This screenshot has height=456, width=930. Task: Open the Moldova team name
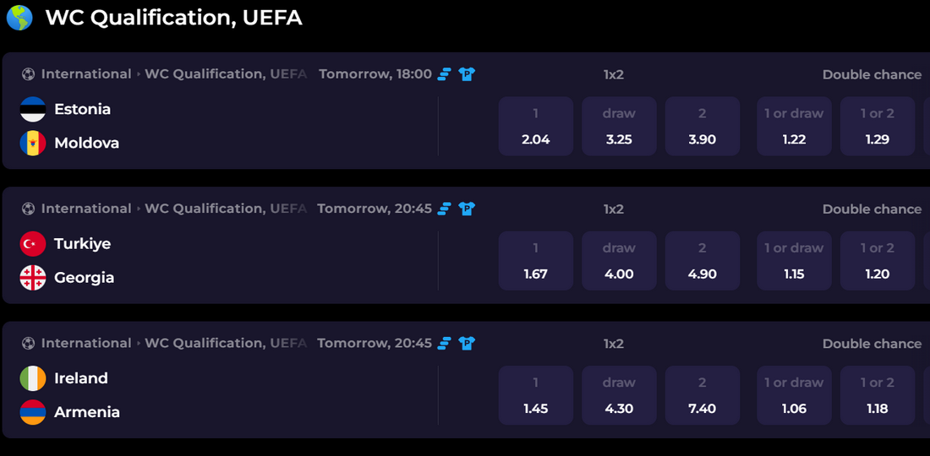pos(86,143)
